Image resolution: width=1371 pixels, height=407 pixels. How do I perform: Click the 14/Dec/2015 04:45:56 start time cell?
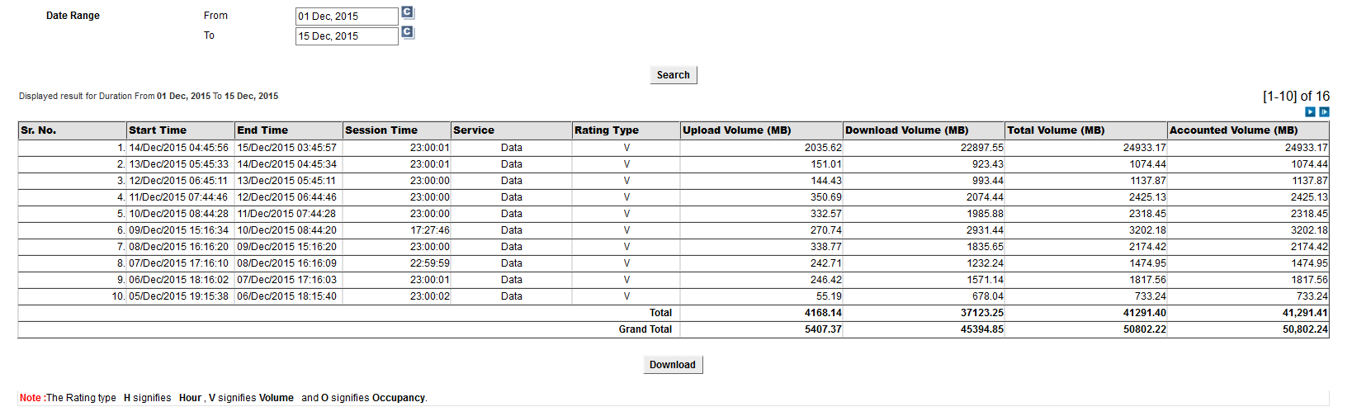pyautogui.click(x=178, y=148)
